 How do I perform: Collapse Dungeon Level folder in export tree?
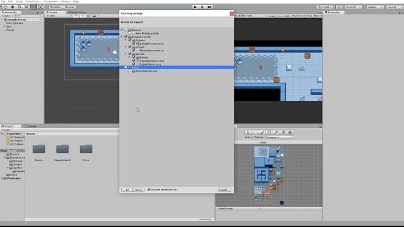click(x=122, y=37)
